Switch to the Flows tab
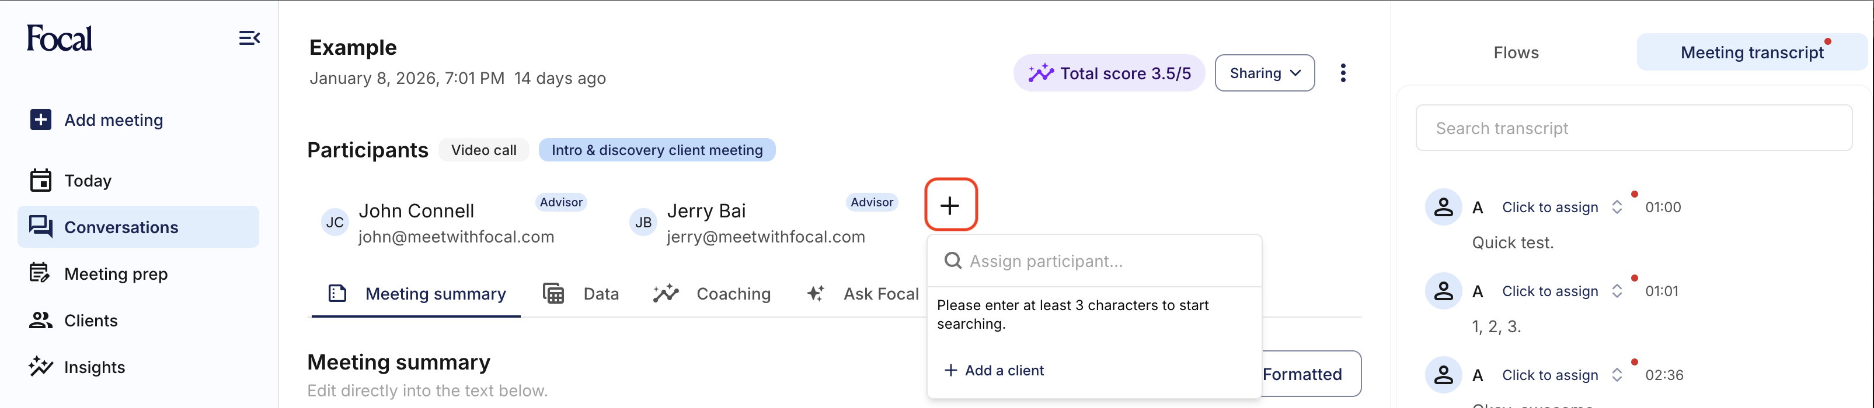 point(1516,53)
